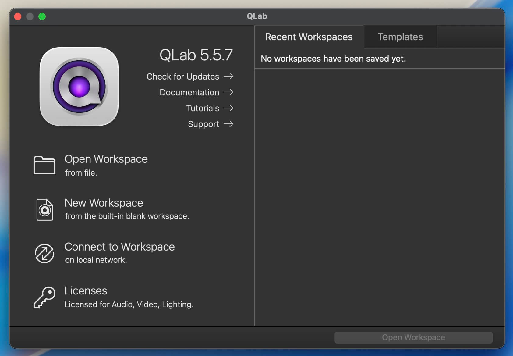Create a New Workspace from the blank heading

click(x=104, y=203)
